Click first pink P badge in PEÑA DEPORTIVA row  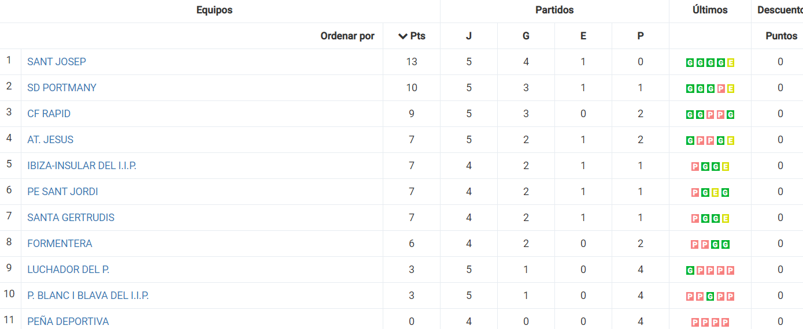tap(695, 322)
